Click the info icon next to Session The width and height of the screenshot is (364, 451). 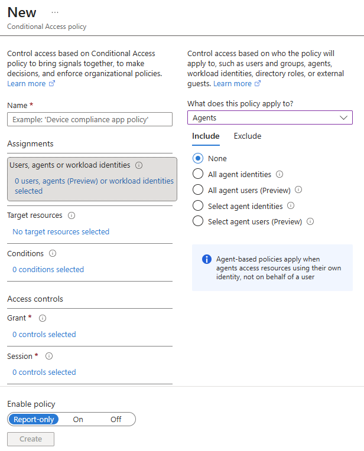[x=49, y=356]
